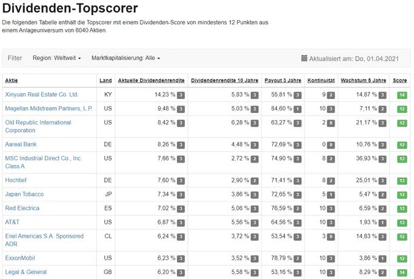
Task: Open the Aareal Bank stock page
Action: click(x=21, y=144)
